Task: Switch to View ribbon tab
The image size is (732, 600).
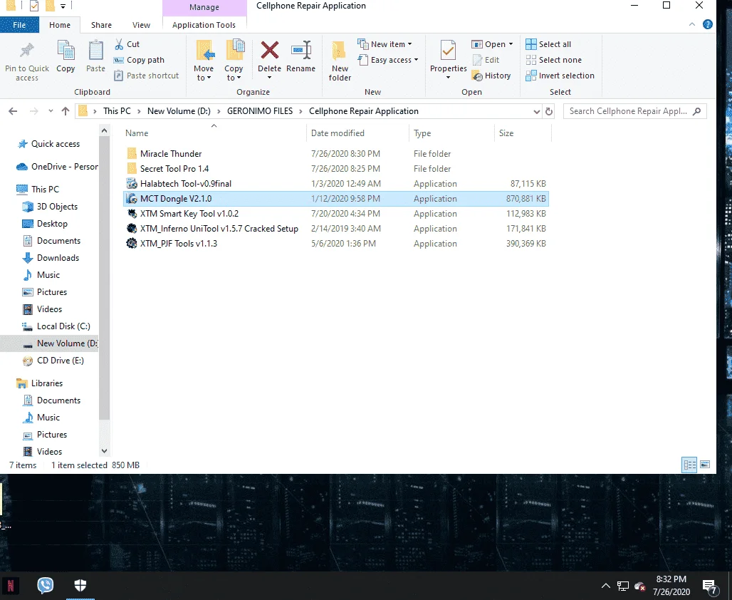Action: [x=141, y=25]
